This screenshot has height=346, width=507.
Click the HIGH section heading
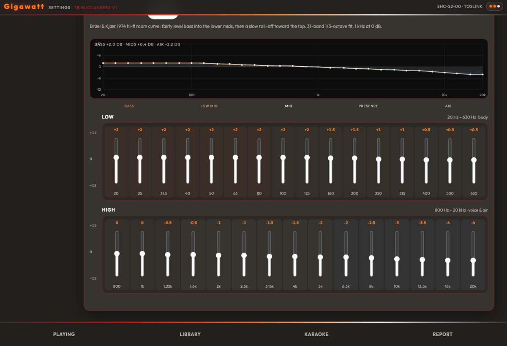point(109,210)
